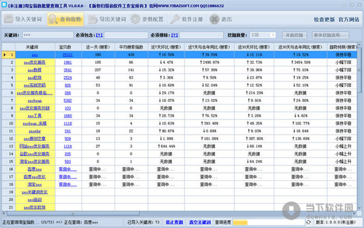The height and width of the screenshot is (228, 364).
Task: Focus the 必须排除 input field
Action: [201, 35]
